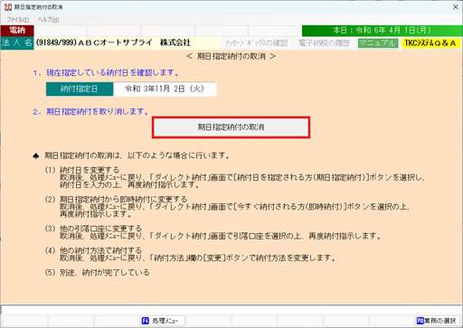Click the 期日指定納付の取消 button
This screenshot has width=463, height=328.
231,127
